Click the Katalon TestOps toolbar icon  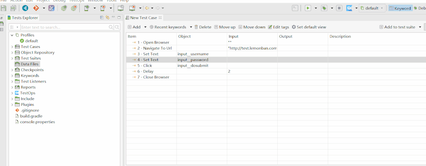(349, 8)
